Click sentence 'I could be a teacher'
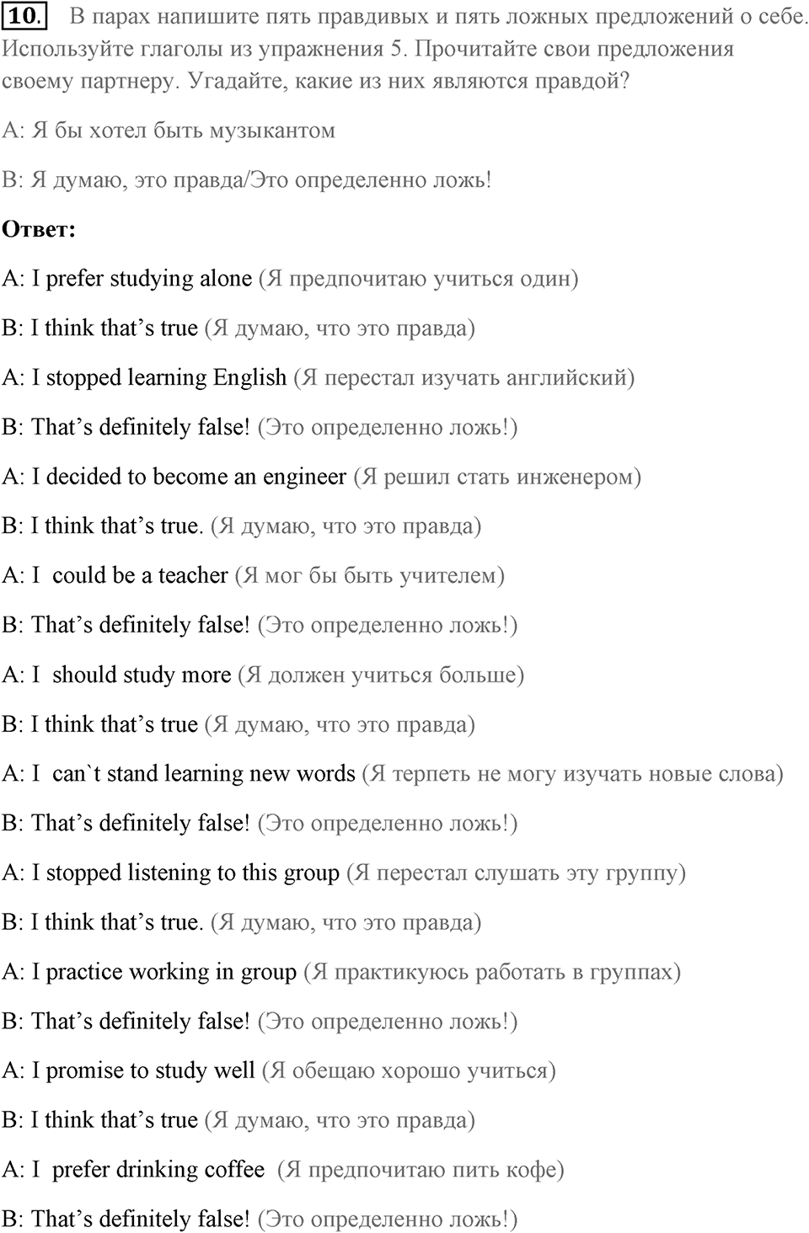 (x=130, y=575)
